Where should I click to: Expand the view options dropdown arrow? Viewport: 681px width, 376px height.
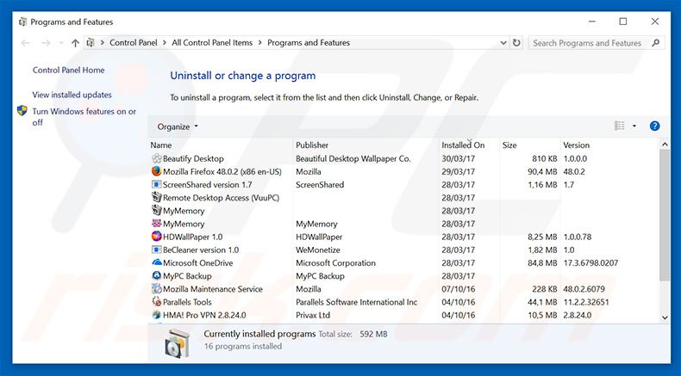[x=634, y=126]
